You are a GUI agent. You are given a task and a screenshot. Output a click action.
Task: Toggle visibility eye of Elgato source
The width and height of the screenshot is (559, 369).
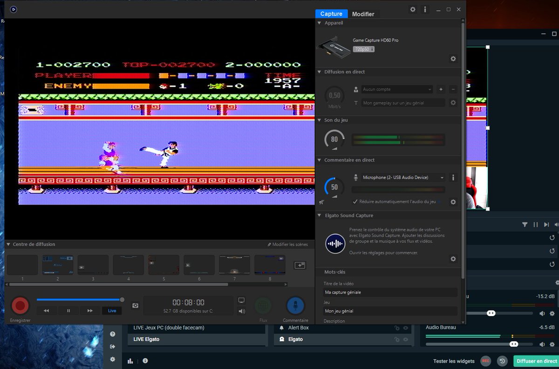pos(406,339)
